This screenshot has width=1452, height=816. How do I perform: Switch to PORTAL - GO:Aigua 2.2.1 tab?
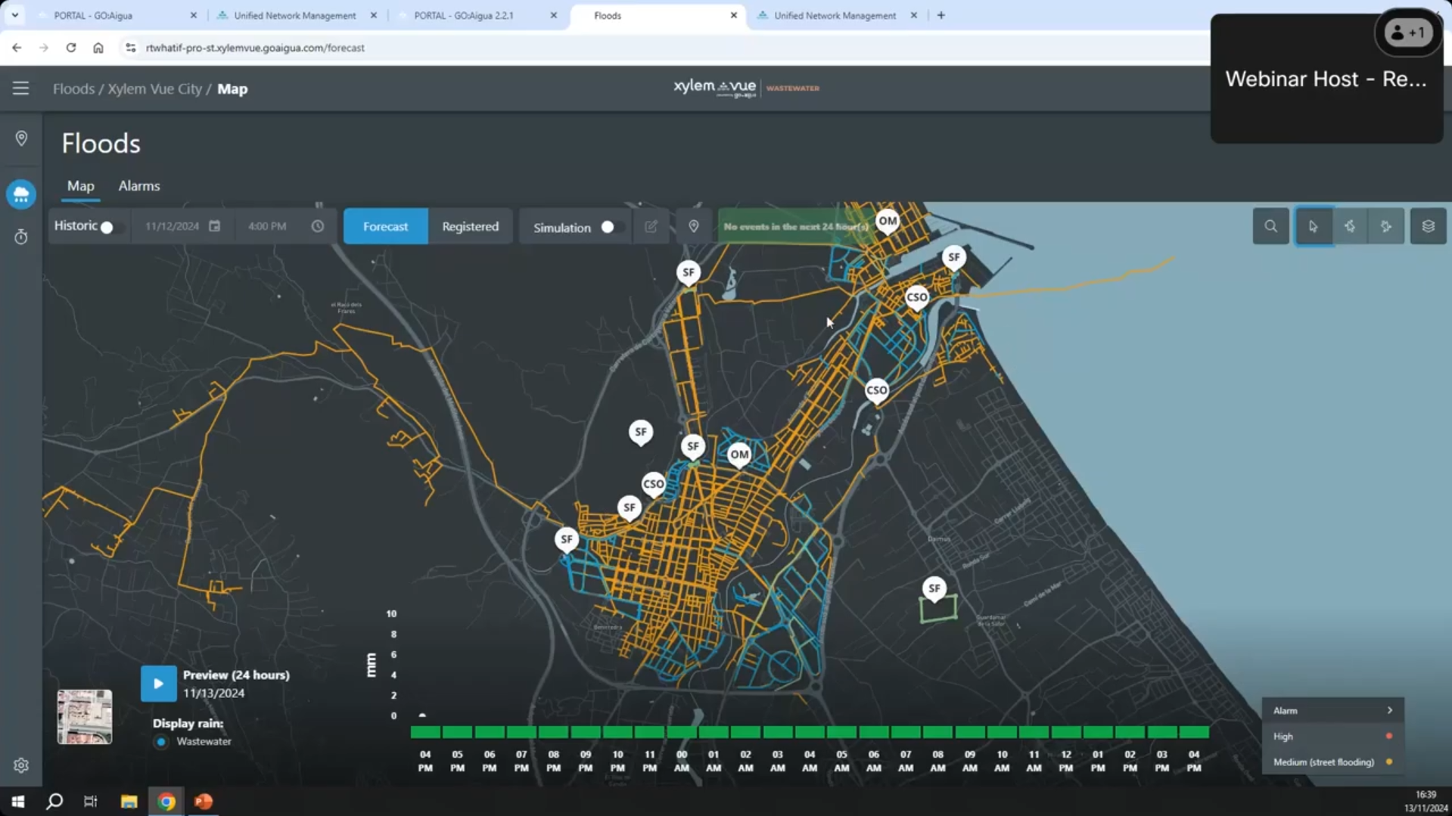477,15
